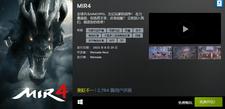Click the Windows platform icon
This screenshot has height=109, width=225.
[x=80, y=102]
